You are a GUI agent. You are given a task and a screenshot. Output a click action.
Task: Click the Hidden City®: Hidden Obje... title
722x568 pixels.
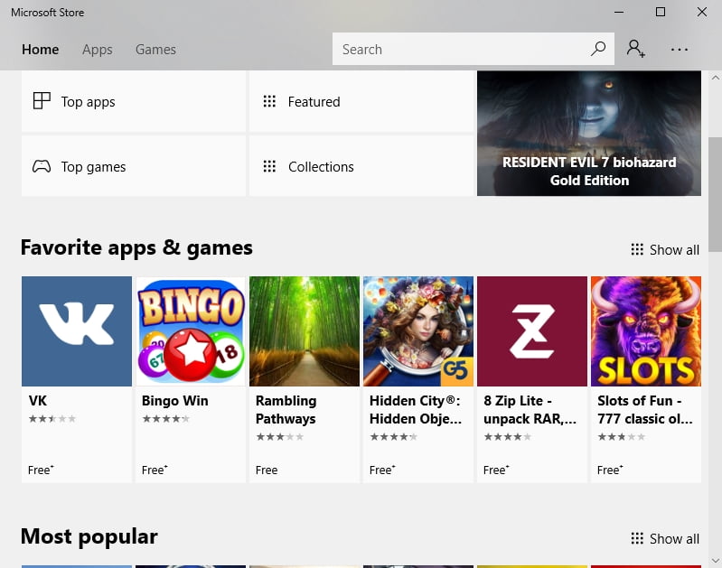[416, 410]
